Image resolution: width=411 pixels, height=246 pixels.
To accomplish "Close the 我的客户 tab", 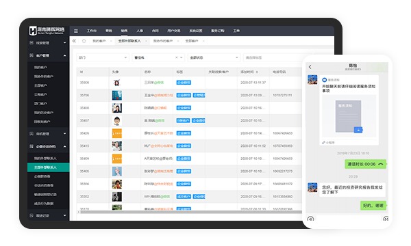I will click(x=111, y=41).
